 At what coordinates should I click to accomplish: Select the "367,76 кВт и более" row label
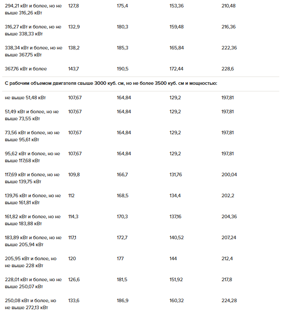pyautogui.click(x=26, y=69)
